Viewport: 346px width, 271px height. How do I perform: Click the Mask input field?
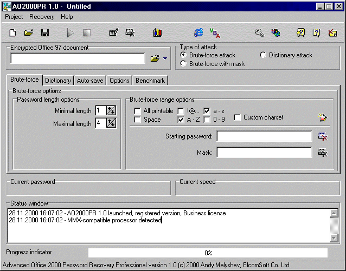[x=264, y=153]
